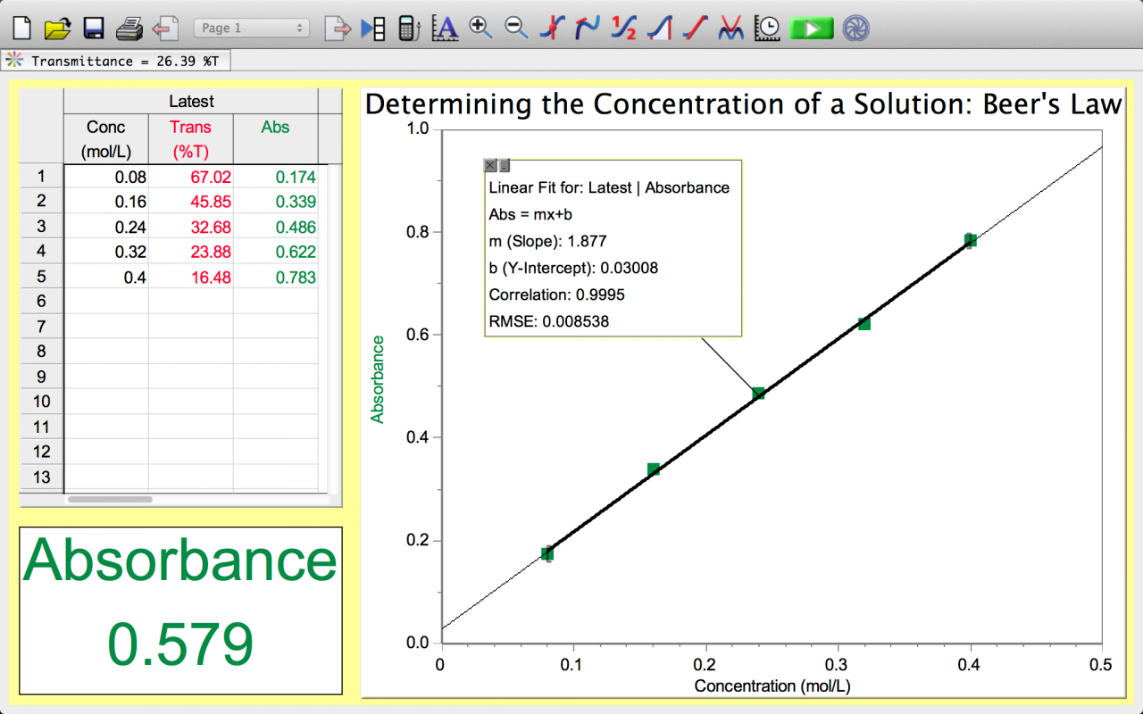
Task: Autoscale the graph with the ruler A icon
Action: point(445,28)
